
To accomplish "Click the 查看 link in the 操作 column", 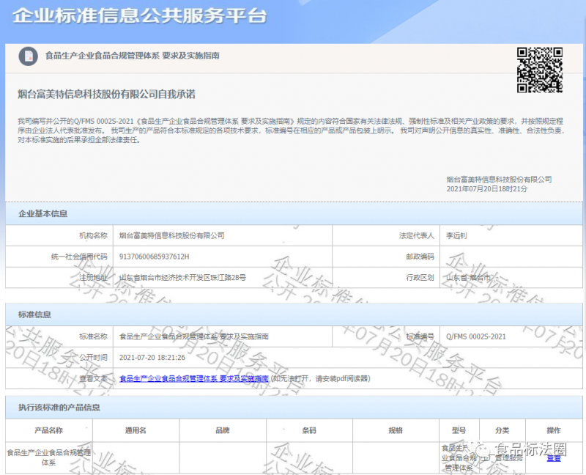I will click(554, 457).
